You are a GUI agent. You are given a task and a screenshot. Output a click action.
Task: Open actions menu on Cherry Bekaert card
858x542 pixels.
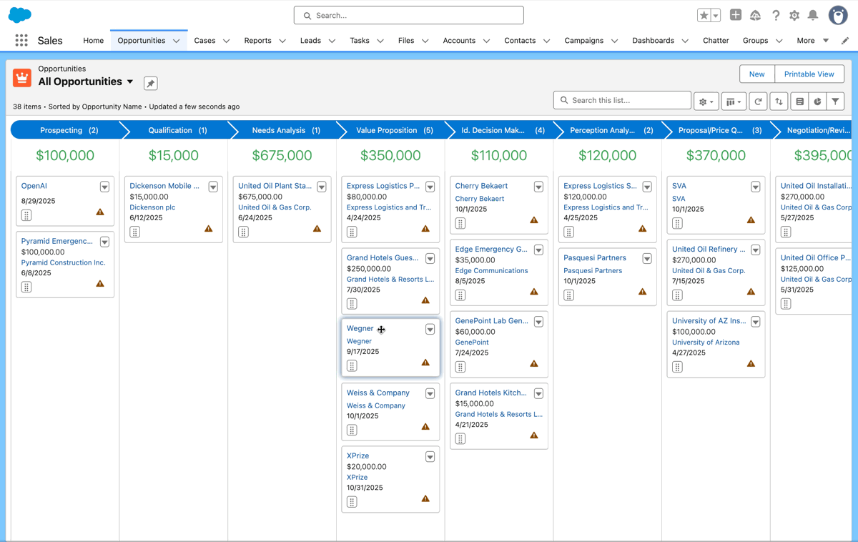coord(538,187)
